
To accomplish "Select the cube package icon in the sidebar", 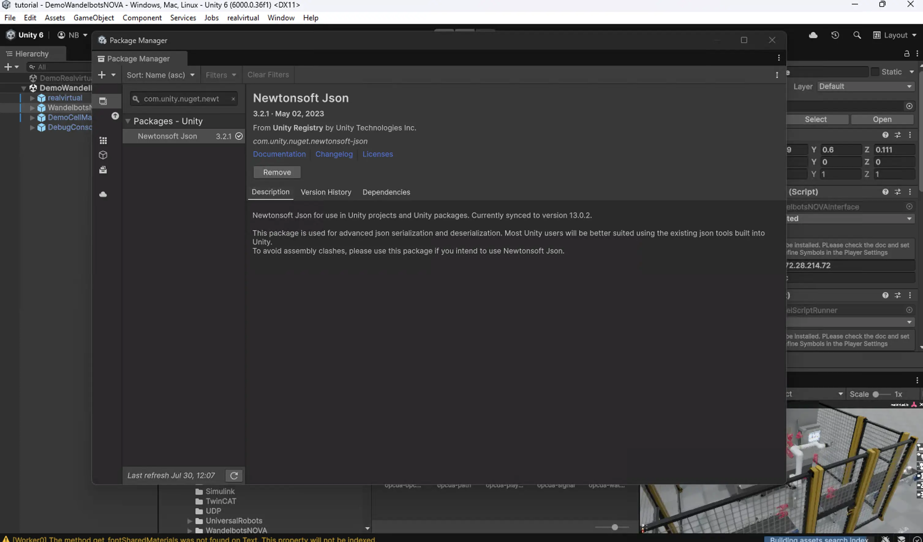I will click(x=103, y=155).
